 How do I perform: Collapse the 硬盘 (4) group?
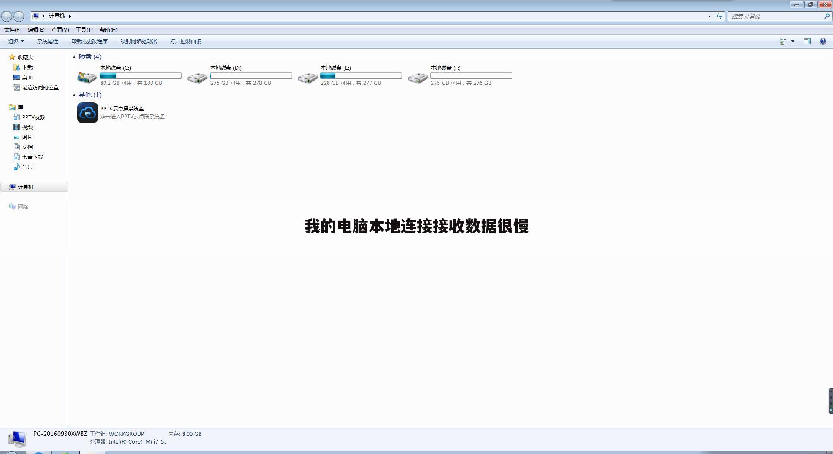point(74,56)
